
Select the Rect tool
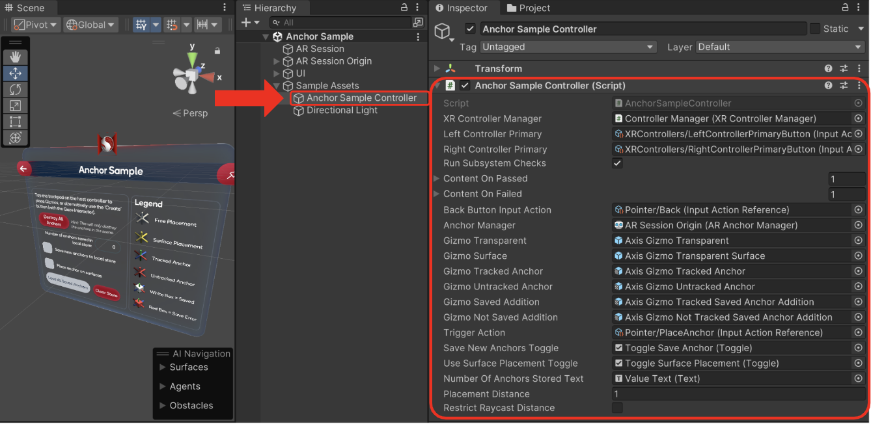pos(15,121)
